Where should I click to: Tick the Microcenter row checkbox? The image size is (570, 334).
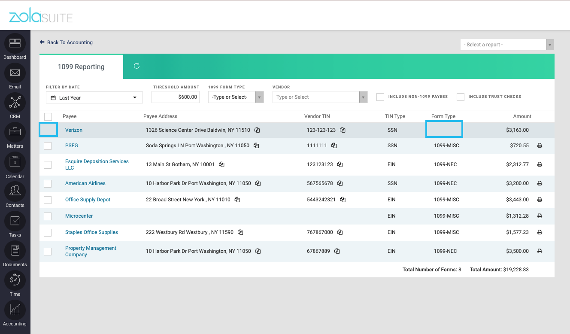click(x=48, y=216)
